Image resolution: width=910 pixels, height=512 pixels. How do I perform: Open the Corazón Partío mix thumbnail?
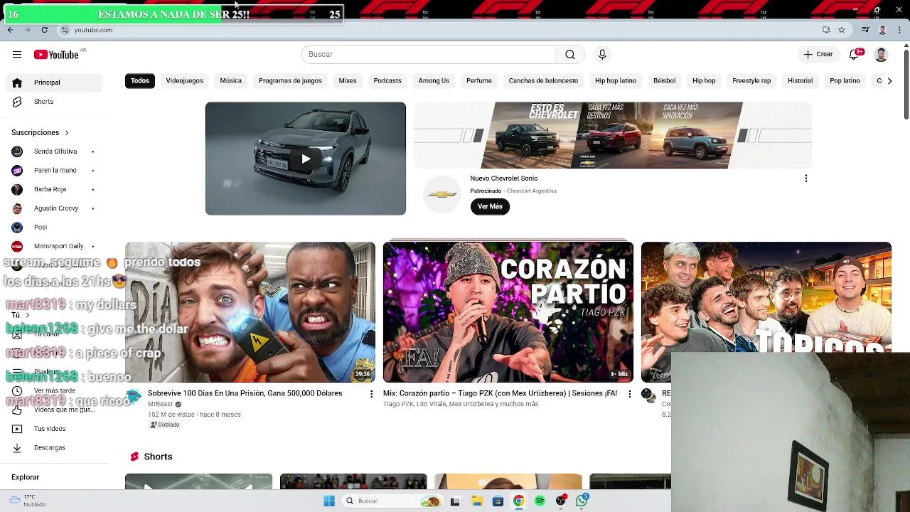coord(508,312)
